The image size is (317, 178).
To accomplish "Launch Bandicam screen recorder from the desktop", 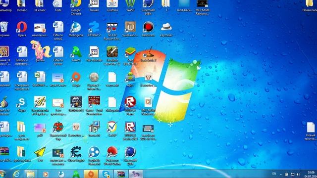I will click(148, 29).
